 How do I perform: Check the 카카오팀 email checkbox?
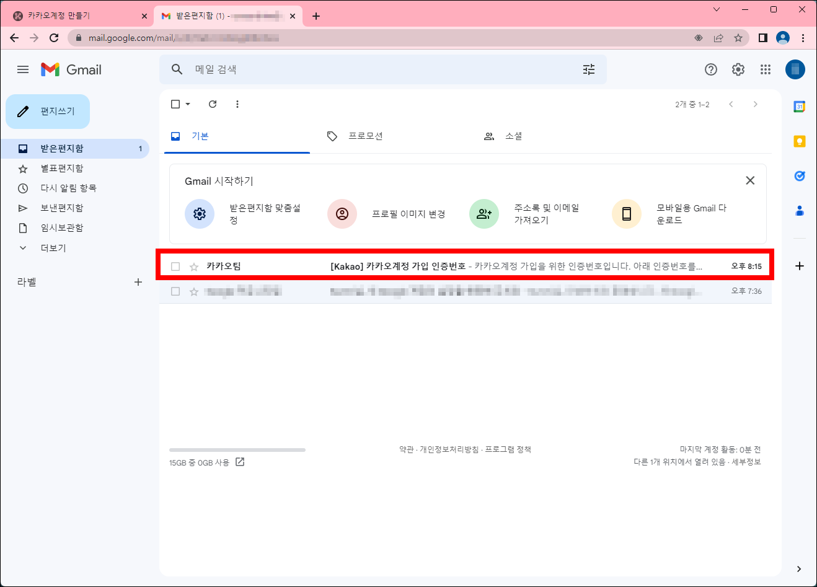175,267
